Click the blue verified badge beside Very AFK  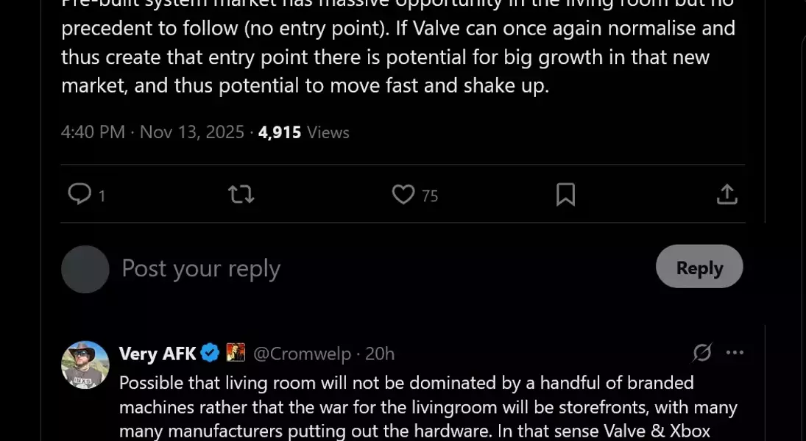pyautogui.click(x=211, y=354)
